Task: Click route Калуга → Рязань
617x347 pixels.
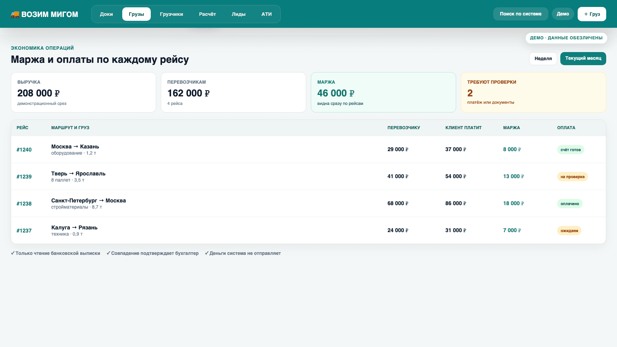Action: [x=74, y=227]
